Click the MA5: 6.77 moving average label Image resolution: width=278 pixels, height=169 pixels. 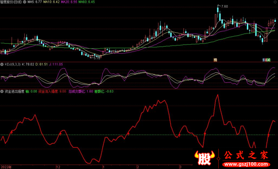coord(34,2)
